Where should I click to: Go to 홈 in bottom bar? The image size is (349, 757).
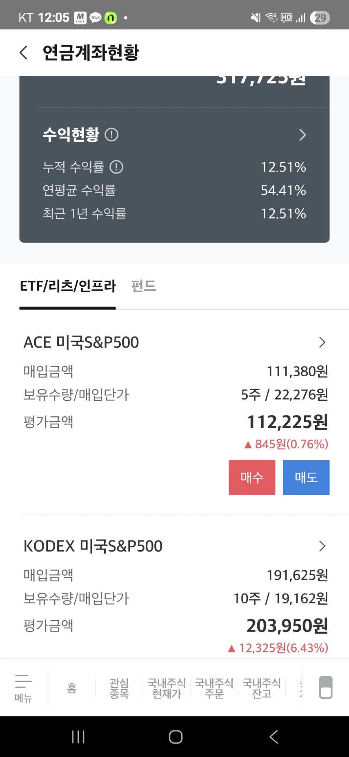[x=72, y=688]
